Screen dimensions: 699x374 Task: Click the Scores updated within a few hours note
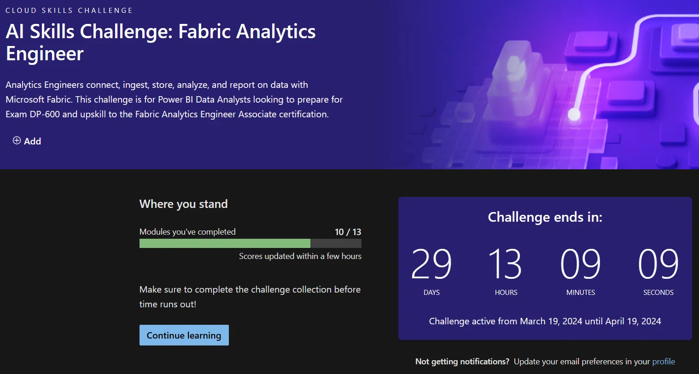tap(300, 256)
